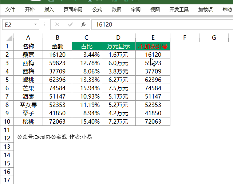Select cell showing 7.2万元

click(x=118, y=121)
